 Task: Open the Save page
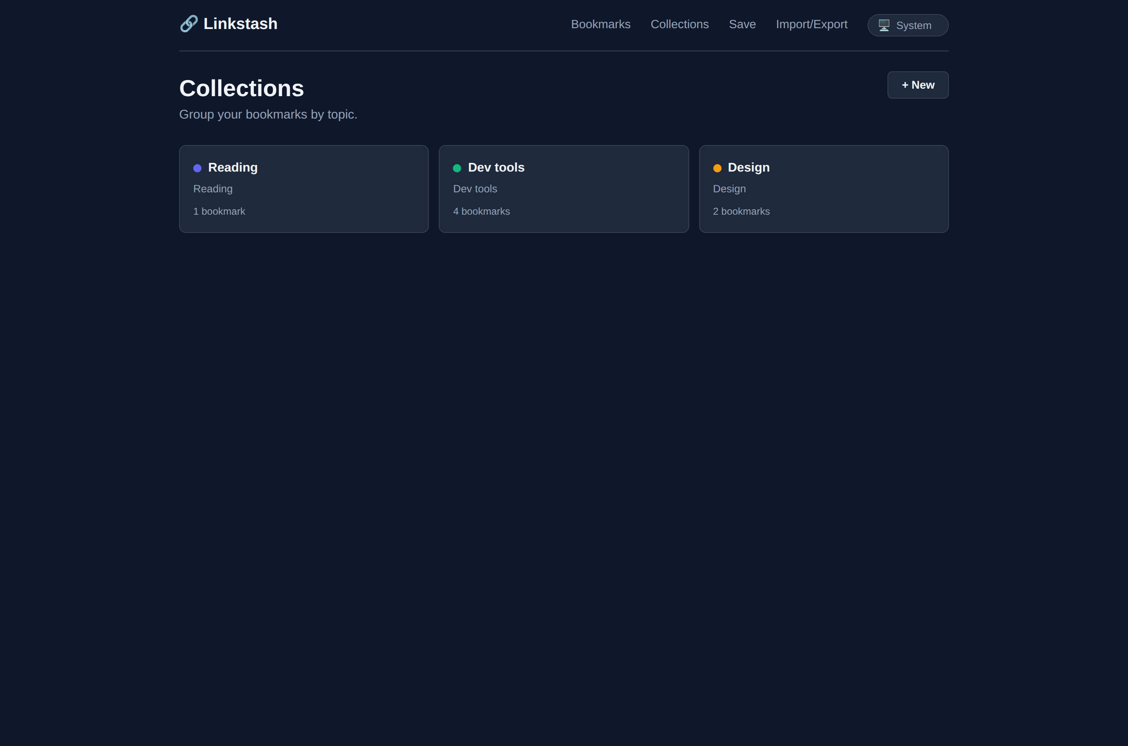coord(742,24)
